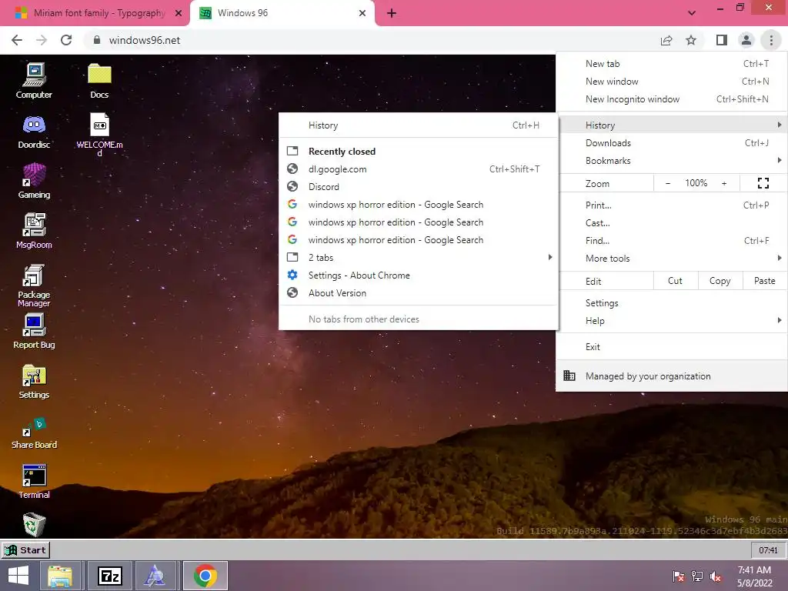
Task: Click Windows 96 Start button
Action: (25, 549)
